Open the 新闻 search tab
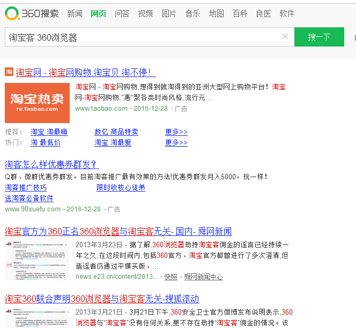 tap(75, 13)
